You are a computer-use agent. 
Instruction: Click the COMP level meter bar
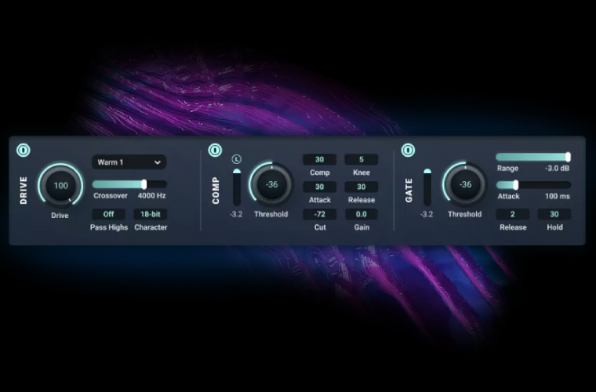(x=237, y=187)
